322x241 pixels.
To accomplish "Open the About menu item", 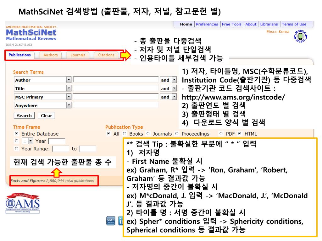I will tap(251, 24).
